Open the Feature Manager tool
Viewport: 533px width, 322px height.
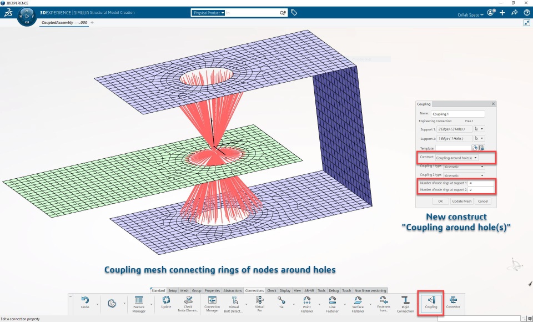click(139, 304)
